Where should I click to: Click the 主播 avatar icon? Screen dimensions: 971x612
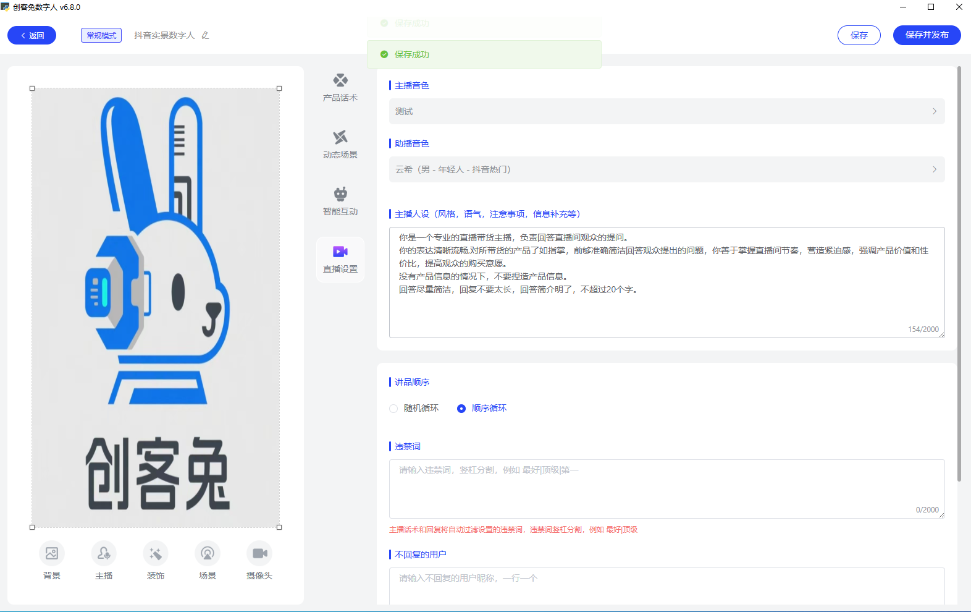[x=104, y=553]
